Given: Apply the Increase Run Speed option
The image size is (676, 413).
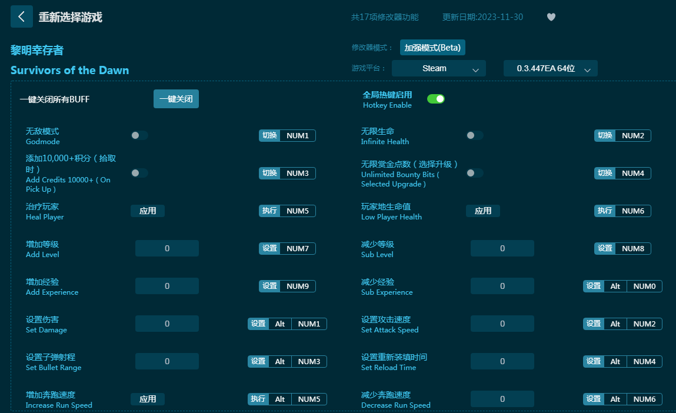Looking at the screenshot, I should click(148, 399).
